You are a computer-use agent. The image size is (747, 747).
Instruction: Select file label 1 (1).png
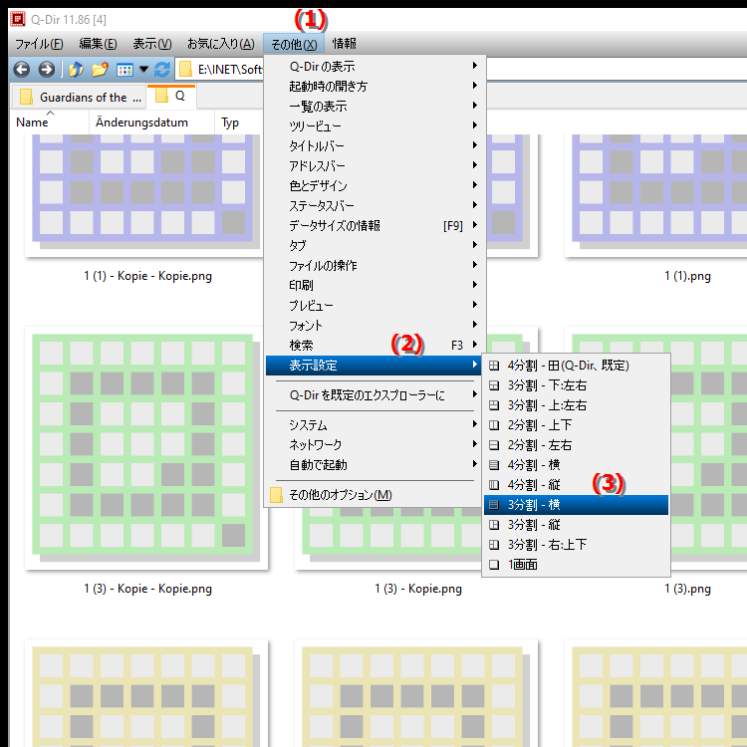click(687, 276)
